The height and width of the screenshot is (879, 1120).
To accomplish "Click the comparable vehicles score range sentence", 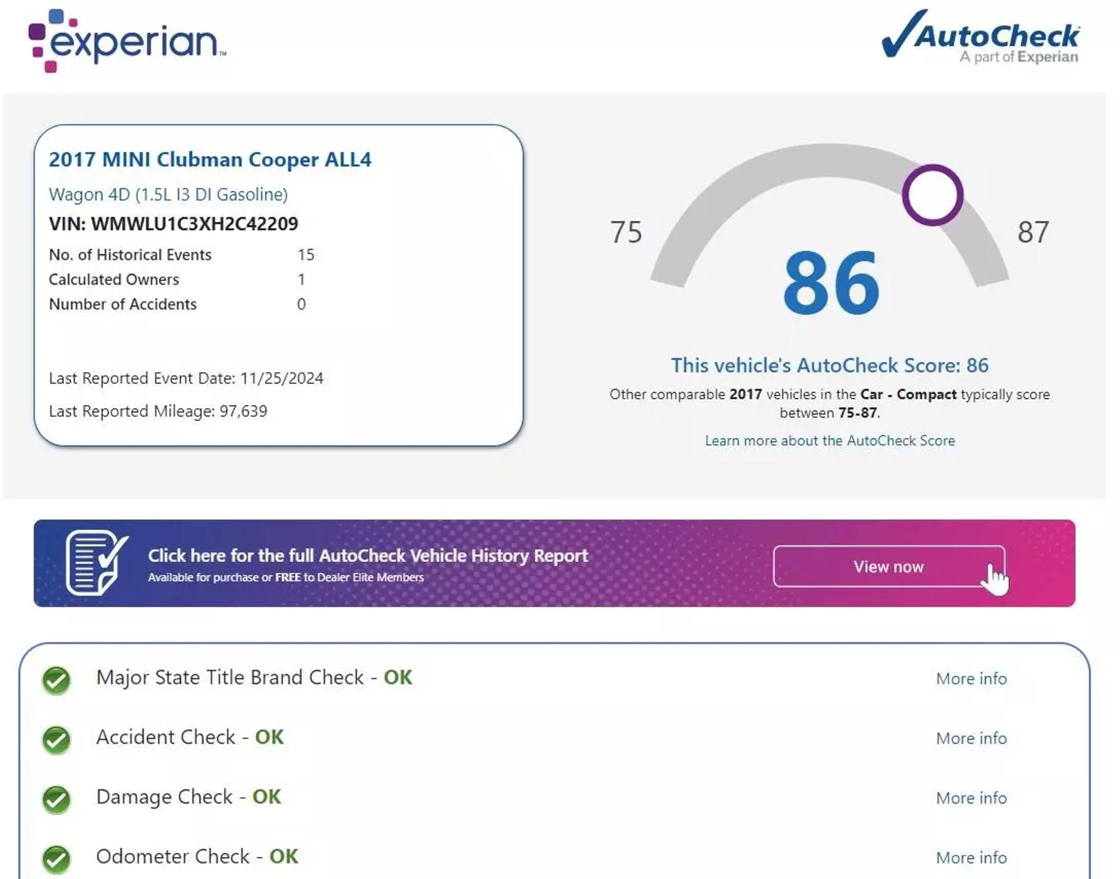I will click(830, 404).
